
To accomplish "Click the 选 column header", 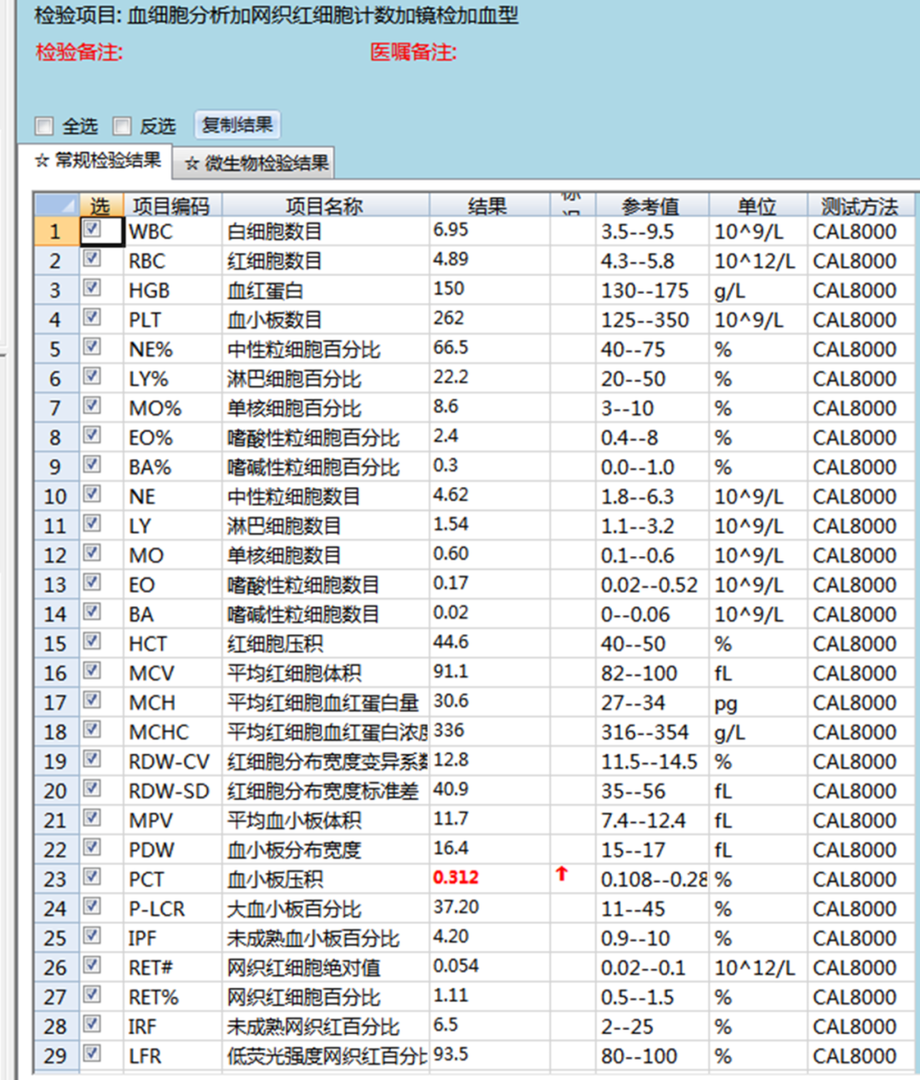I will point(101,205).
